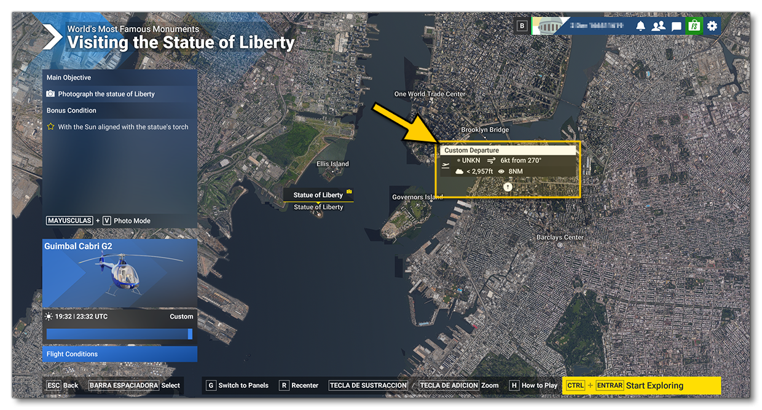
Task: Select the Statue of Liberty map label
Action: (318, 195)
